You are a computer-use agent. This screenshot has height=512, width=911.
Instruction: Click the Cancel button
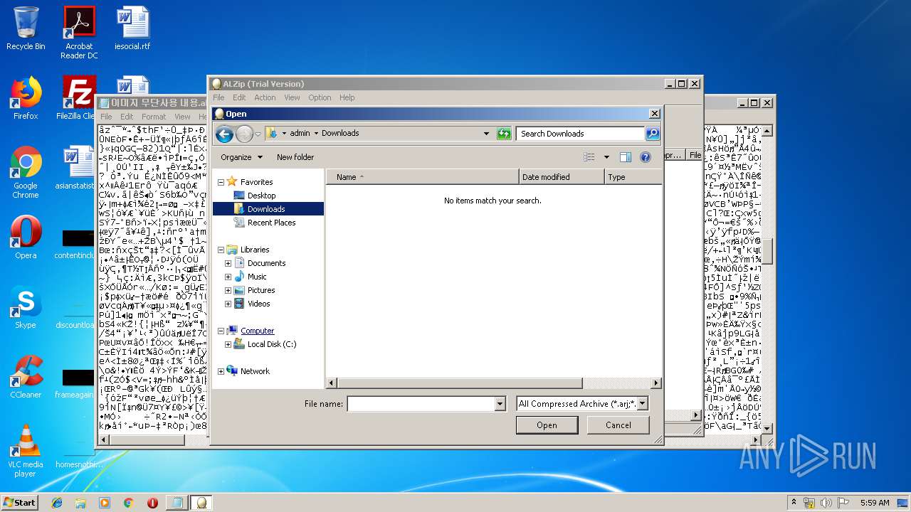pos(618,425)
